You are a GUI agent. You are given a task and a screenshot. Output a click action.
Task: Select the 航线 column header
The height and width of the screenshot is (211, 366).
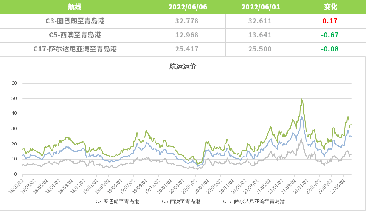pyautogui.click(x=74, y=7)
